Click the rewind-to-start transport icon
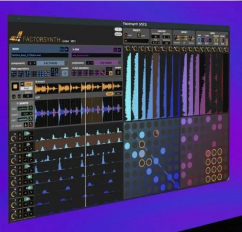The width and height of the screenshot is (242, 232). pyautogui.click(x=22, y=84)
